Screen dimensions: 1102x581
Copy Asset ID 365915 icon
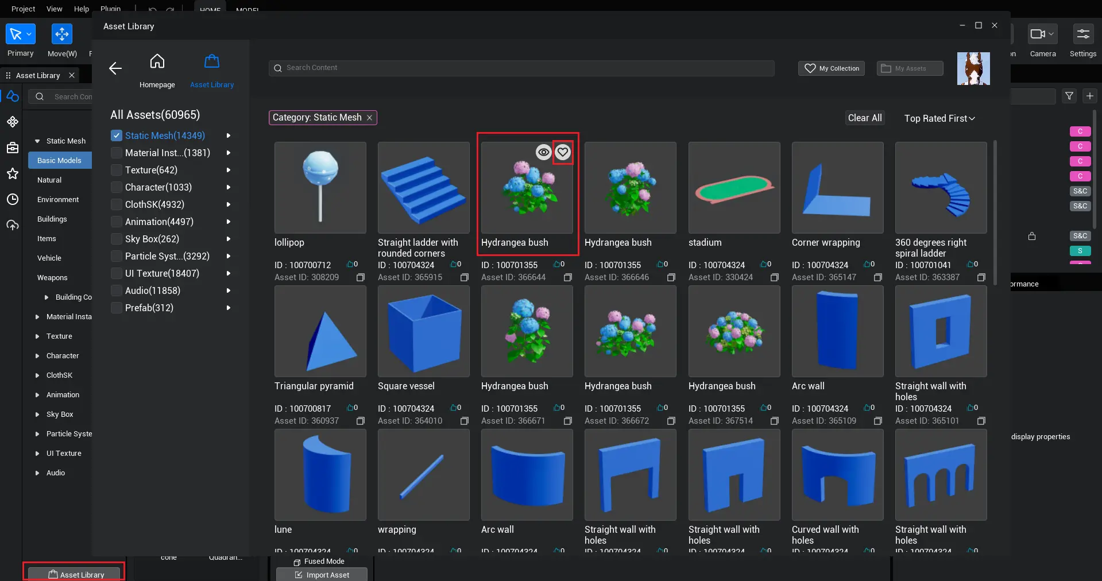[x=465, y=277]
